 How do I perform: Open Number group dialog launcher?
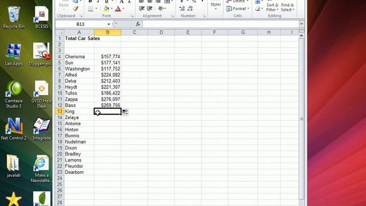pos(204,16)
